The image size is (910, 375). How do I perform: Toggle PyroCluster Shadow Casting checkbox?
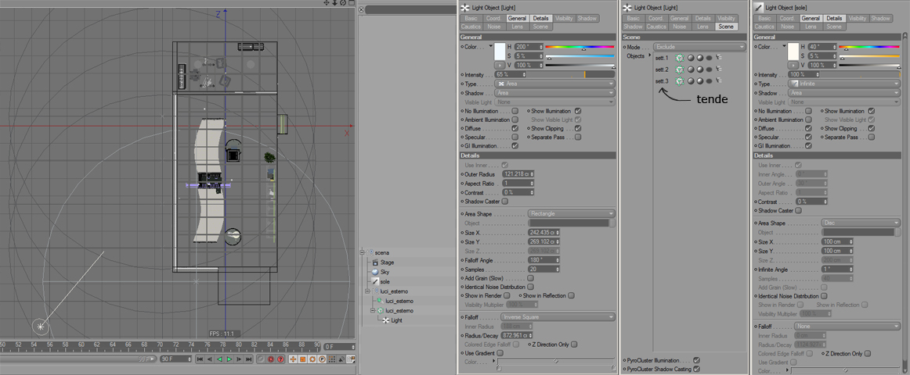pyautogui.click(x=696, y=369)
